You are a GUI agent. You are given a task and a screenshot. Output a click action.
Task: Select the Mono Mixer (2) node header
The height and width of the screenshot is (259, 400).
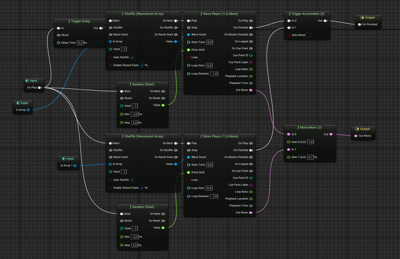(307, 127)
